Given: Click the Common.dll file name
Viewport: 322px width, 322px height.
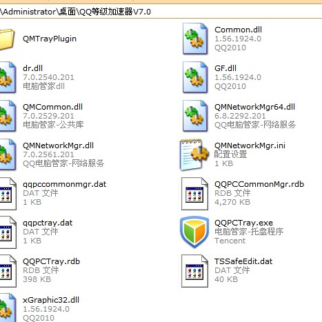Looking at the screenshot, I should point(238,30).
